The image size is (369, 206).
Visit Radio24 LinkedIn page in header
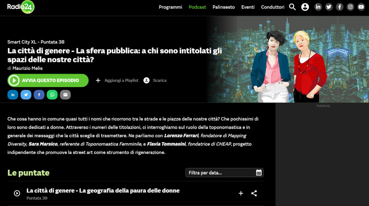318,7
